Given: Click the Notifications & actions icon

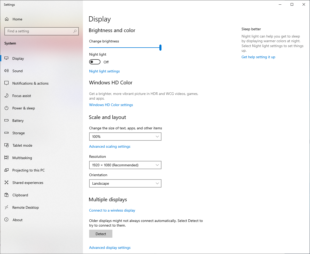Looking at the screenshot, I should pyautogui.click(x=7, y=83).
